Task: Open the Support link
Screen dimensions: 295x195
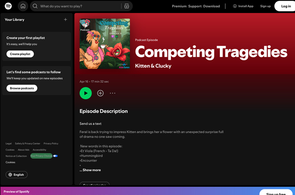Action: point(195,6)
